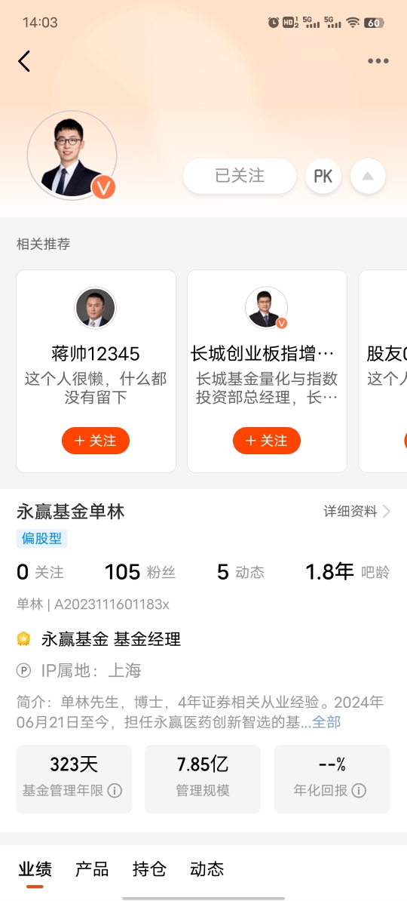Switch to the 持仓 tab
The image size is (407, 901).
(x=149, y=869)
